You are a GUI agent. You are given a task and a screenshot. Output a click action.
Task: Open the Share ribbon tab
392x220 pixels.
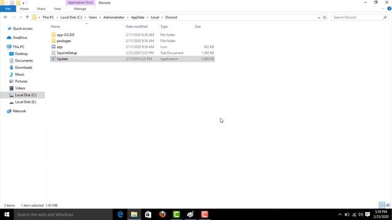(x=41, y=9)
